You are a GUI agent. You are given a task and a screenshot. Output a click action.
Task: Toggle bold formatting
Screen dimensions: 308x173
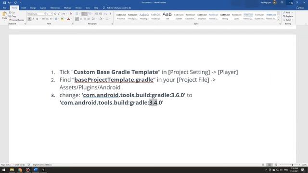pyautogui.click(x=29, y=19)
